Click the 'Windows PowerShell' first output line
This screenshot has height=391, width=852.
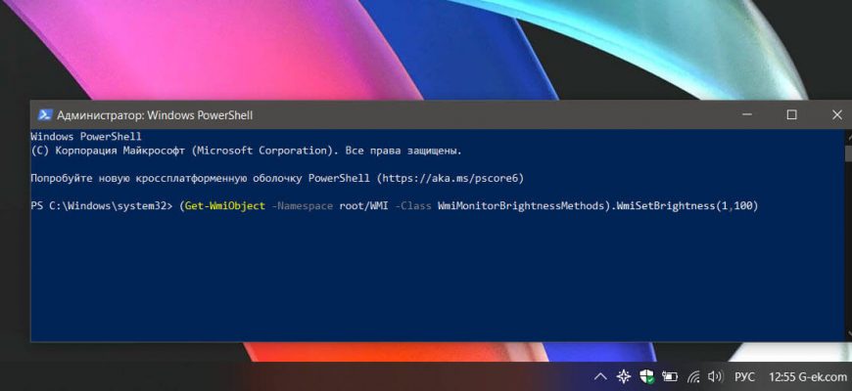(86, 137)
